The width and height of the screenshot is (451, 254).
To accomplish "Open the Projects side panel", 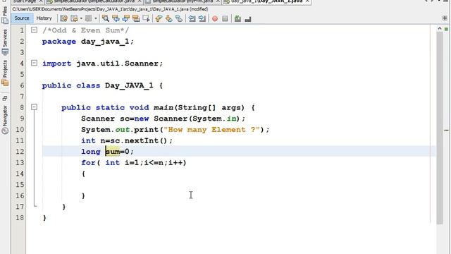I will pyautogui.click(x=5, y=73).
